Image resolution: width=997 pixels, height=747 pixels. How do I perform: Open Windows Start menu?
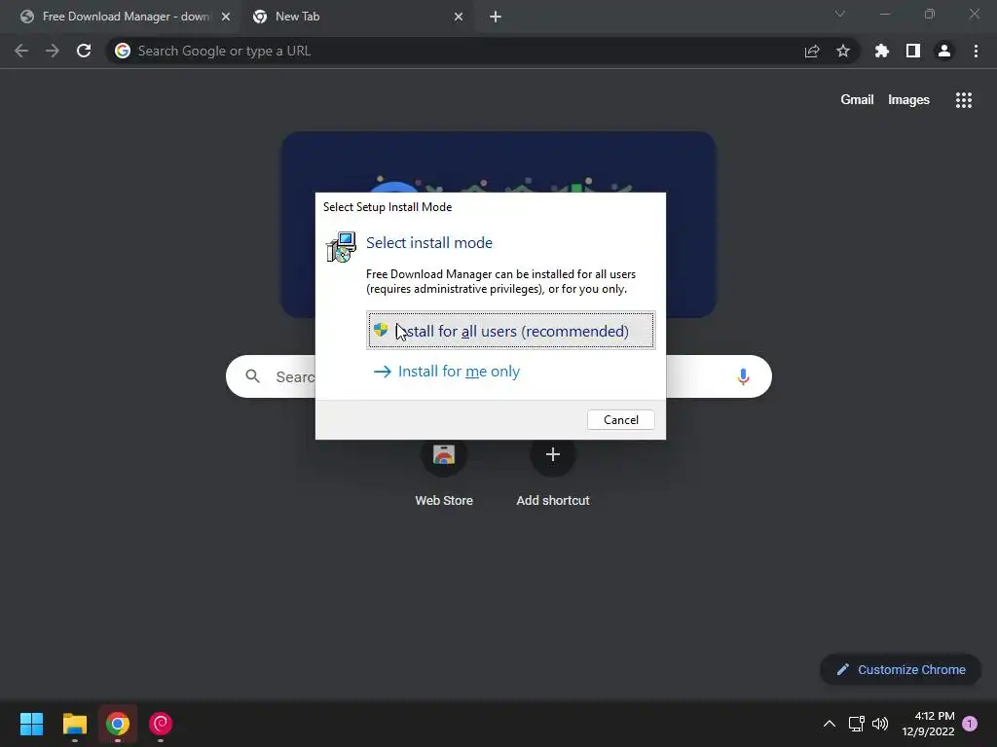(31, 724)
